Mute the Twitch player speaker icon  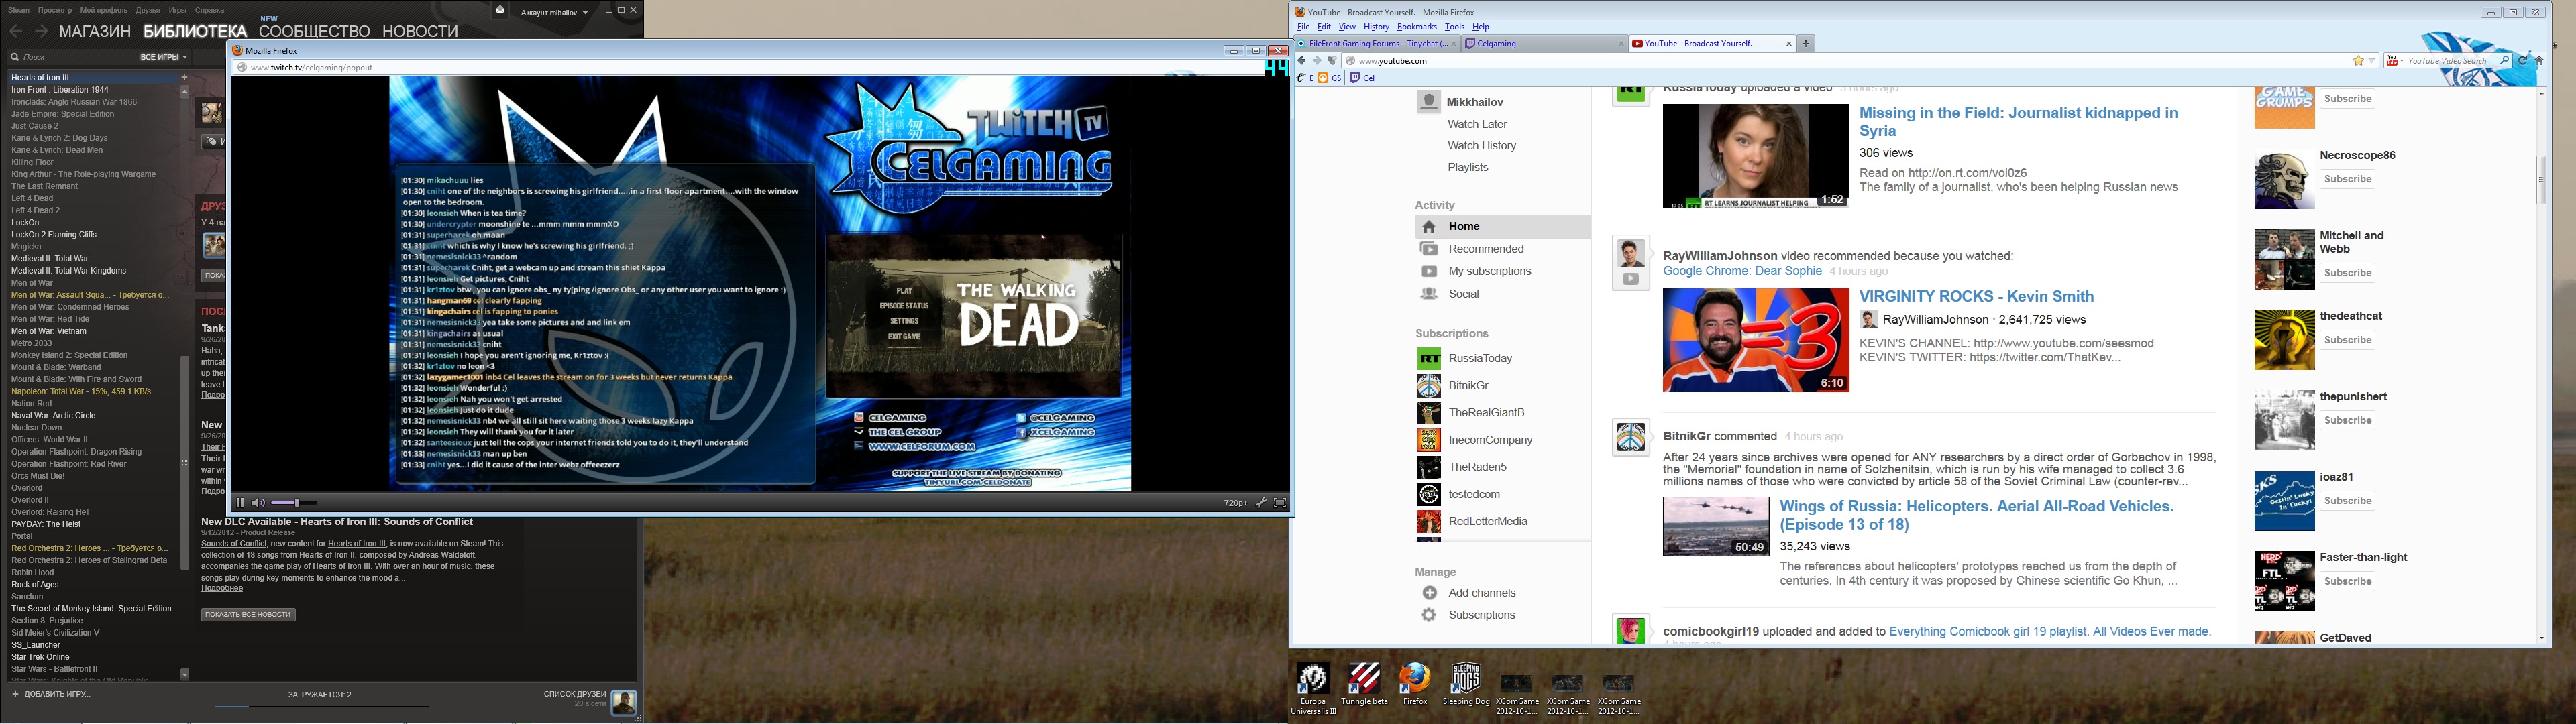(258, 503)
